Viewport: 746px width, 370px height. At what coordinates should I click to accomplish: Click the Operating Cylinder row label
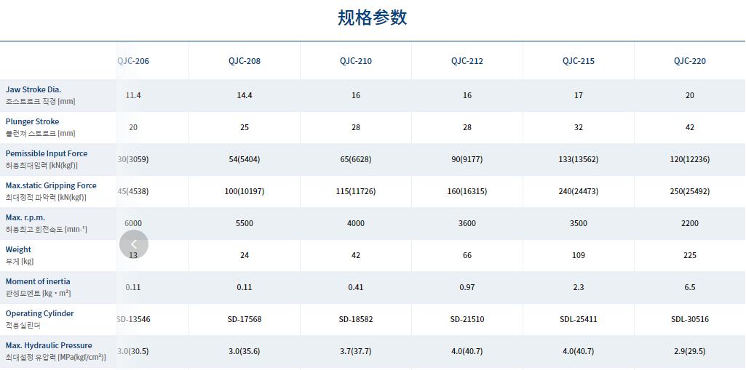coord(40,313)
